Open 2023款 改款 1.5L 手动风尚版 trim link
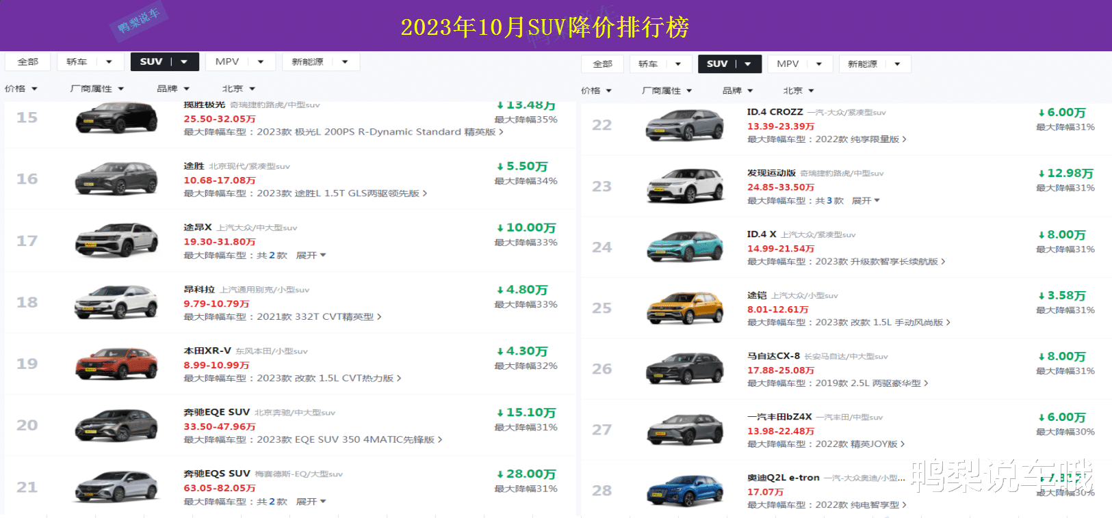 [x=883, y=323]
